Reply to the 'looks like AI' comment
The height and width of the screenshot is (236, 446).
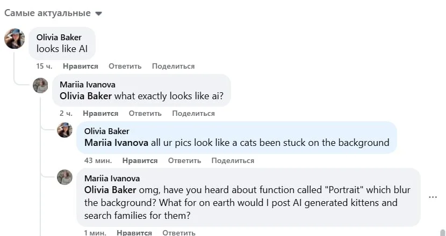(x=125, y=67)
